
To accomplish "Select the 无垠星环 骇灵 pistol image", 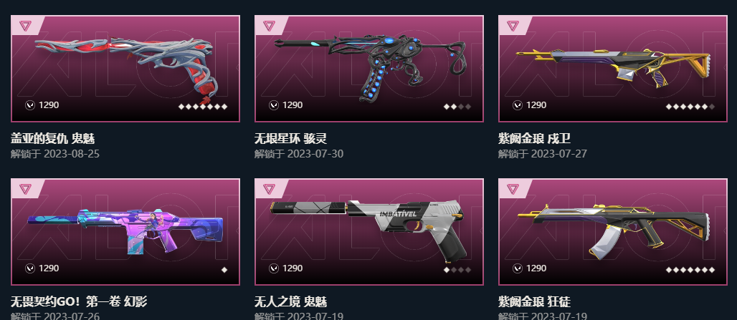I will pos(371,67).
